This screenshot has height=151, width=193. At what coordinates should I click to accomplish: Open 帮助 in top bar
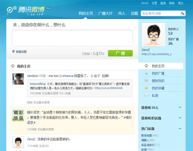pos(172,3)
